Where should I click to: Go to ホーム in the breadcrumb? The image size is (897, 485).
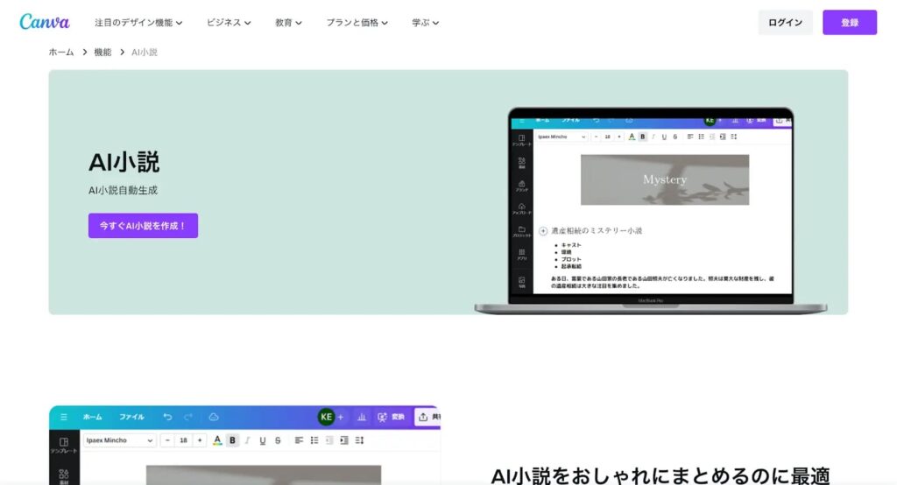[x=61, y=52]
